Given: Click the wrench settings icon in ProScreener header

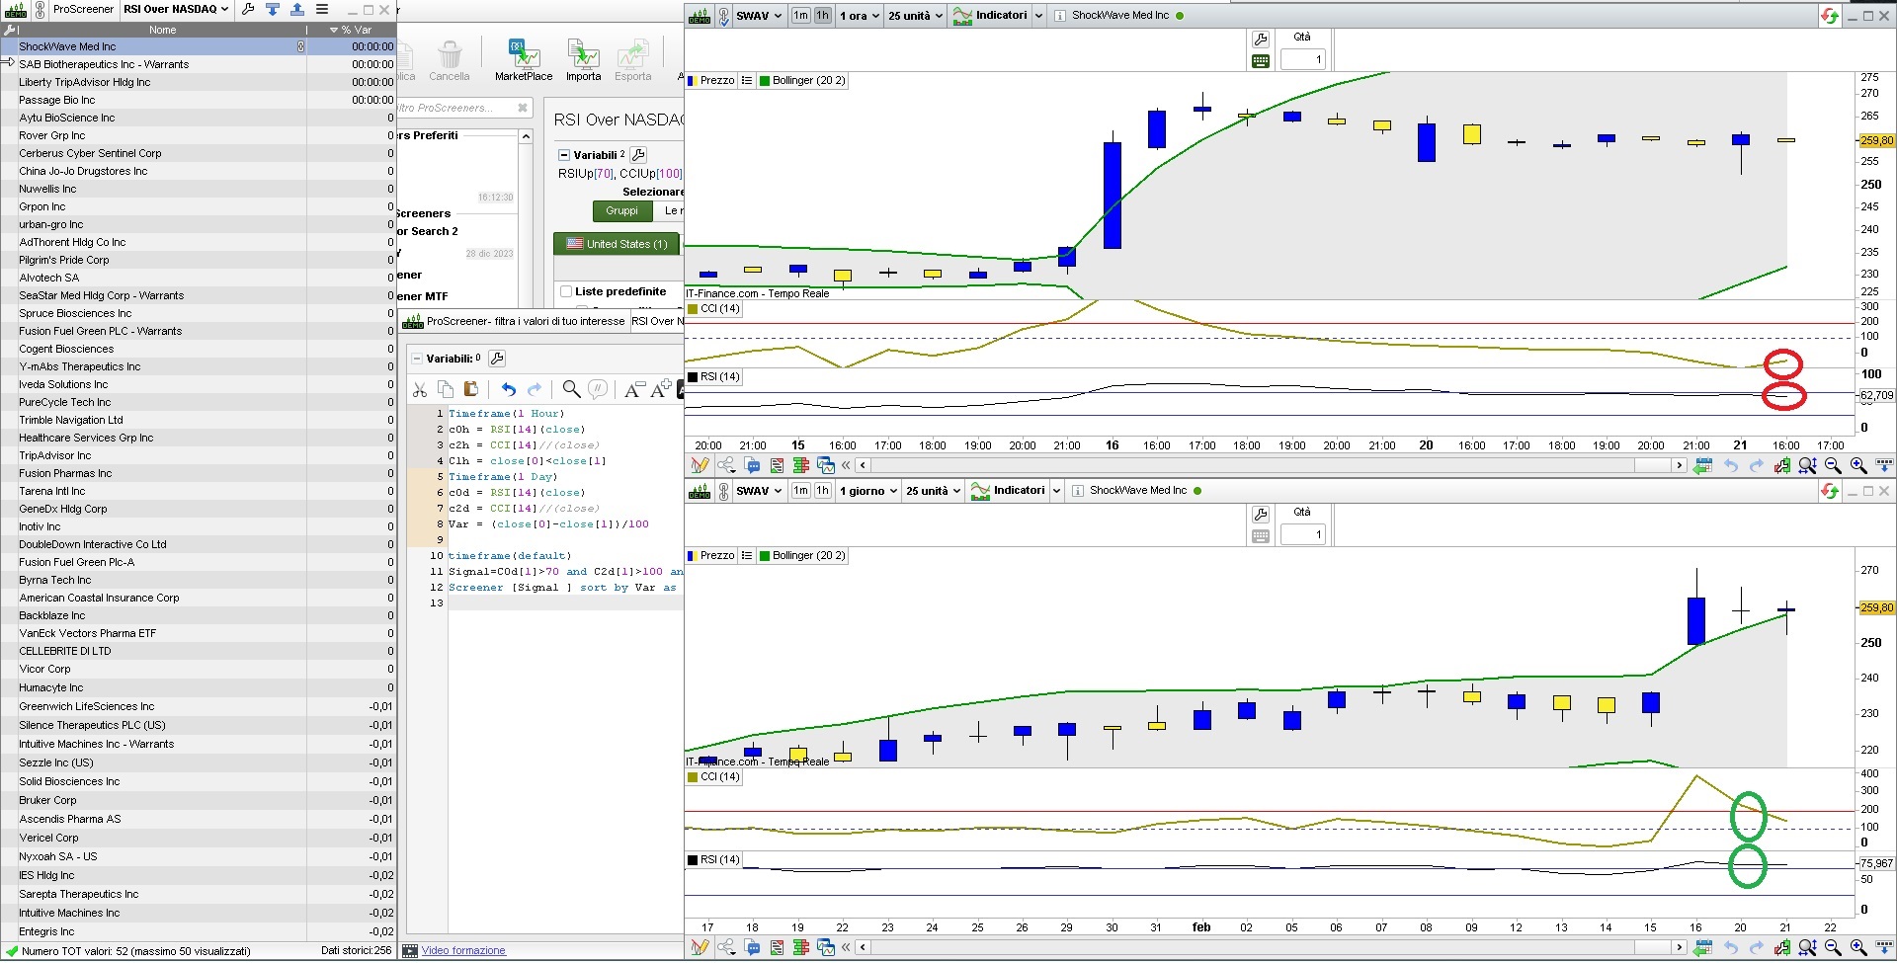Looking at the screenshot, I should coord(248,9).
